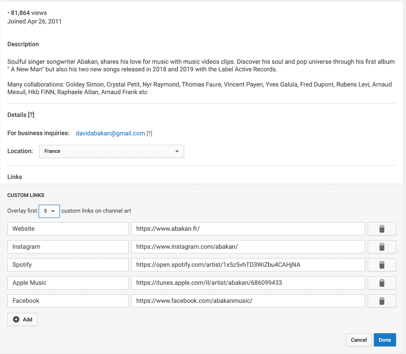This screenshot has width=406, height=354.
Task: Edit the https://www.abakan.fr/ URL field
Action: 248,229
